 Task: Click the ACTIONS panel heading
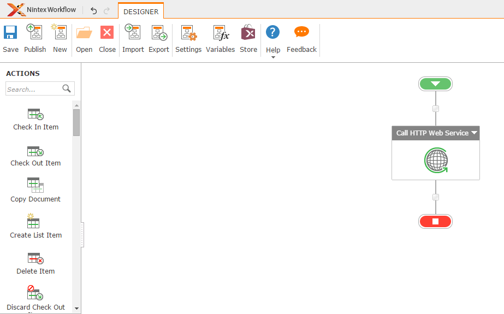click(23, 73)
